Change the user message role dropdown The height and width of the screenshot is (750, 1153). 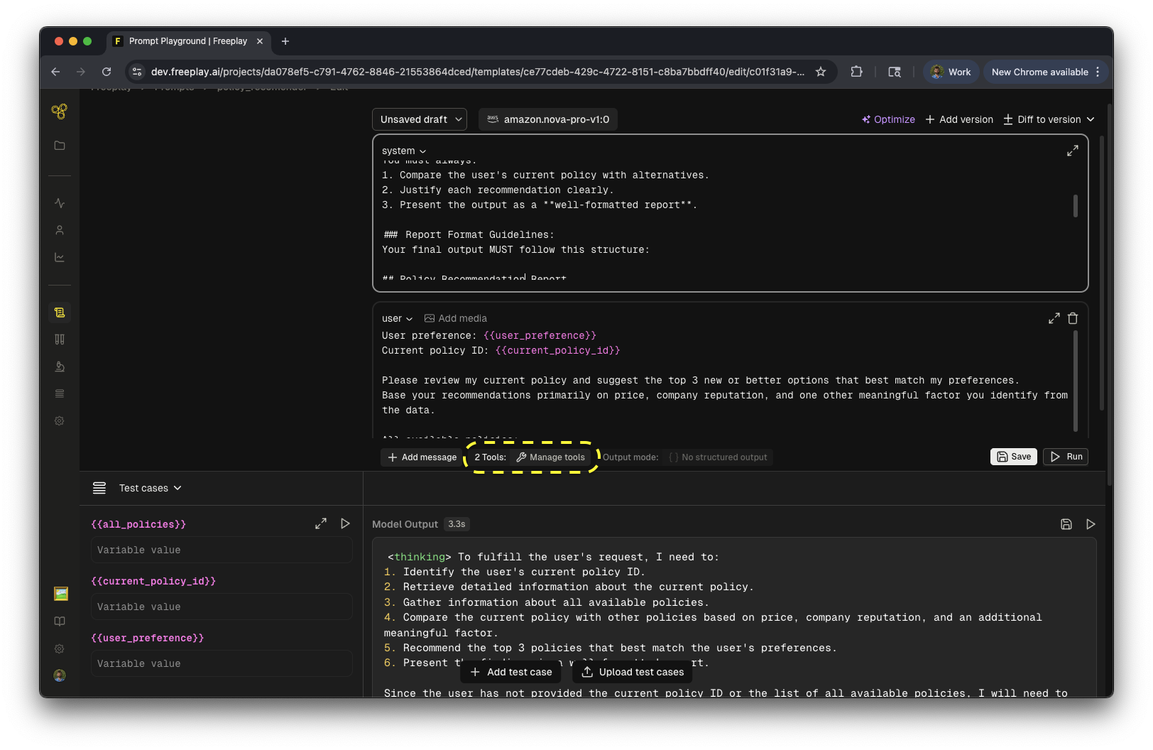(x=397, y=318)
